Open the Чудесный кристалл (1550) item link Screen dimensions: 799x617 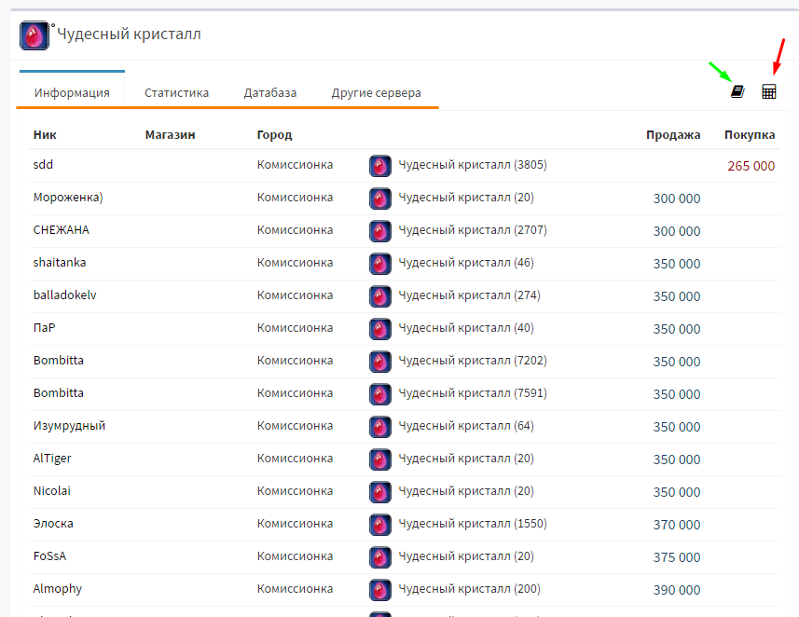473,524
